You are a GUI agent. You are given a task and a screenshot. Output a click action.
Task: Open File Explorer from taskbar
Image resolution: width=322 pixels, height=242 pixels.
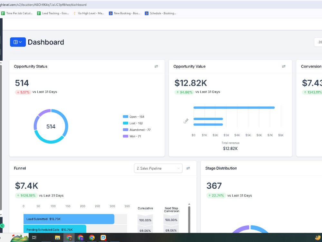tap(58, 238)
